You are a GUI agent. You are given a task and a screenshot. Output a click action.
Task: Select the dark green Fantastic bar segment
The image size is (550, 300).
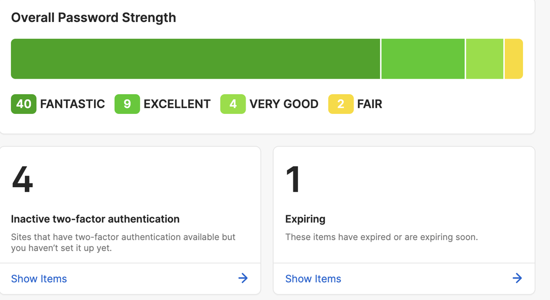pyautogui.click(x=195, y=59)
